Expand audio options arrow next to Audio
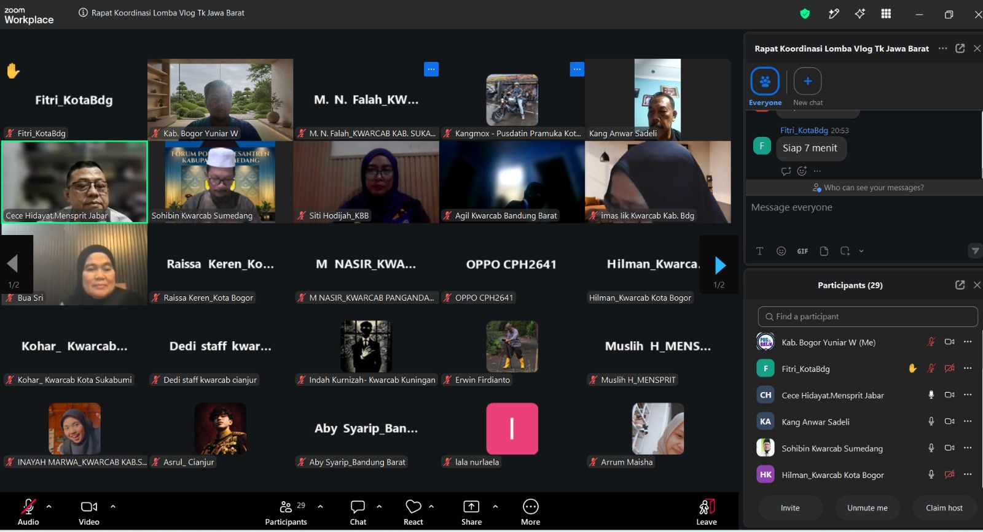The height and width of the screenshot is (532, 983). 49,507
